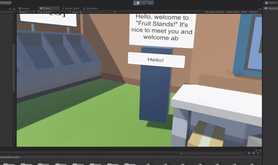Pause the running game
Viewport: 278px width, 165px height.
click(144, 3)
